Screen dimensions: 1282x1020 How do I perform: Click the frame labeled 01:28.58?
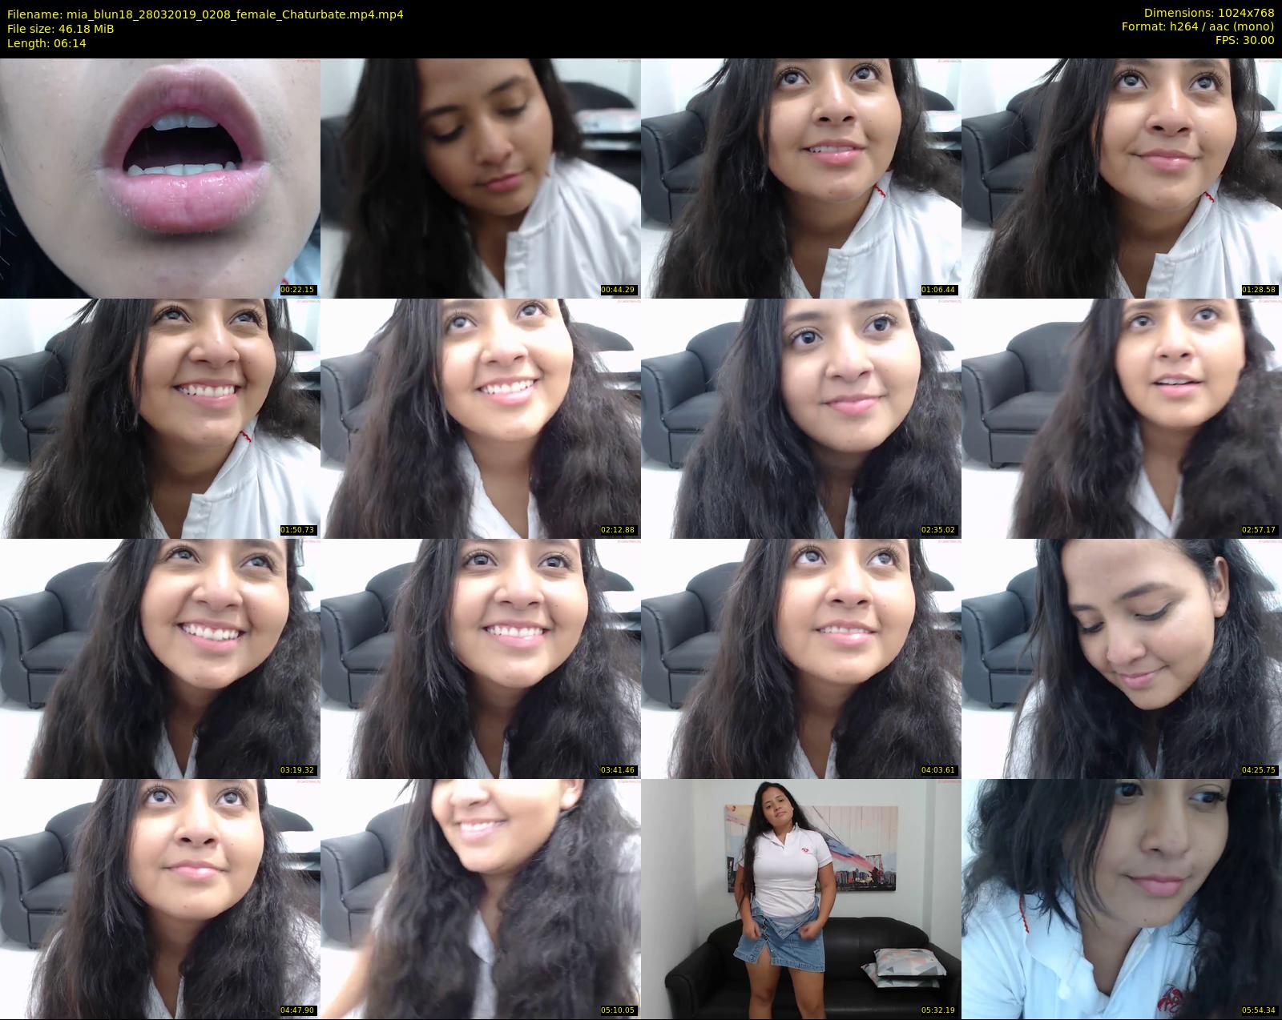1122,178
